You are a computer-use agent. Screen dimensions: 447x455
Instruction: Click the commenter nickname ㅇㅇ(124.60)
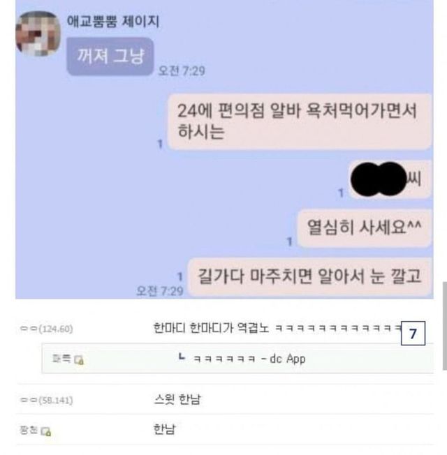[47, 329]
